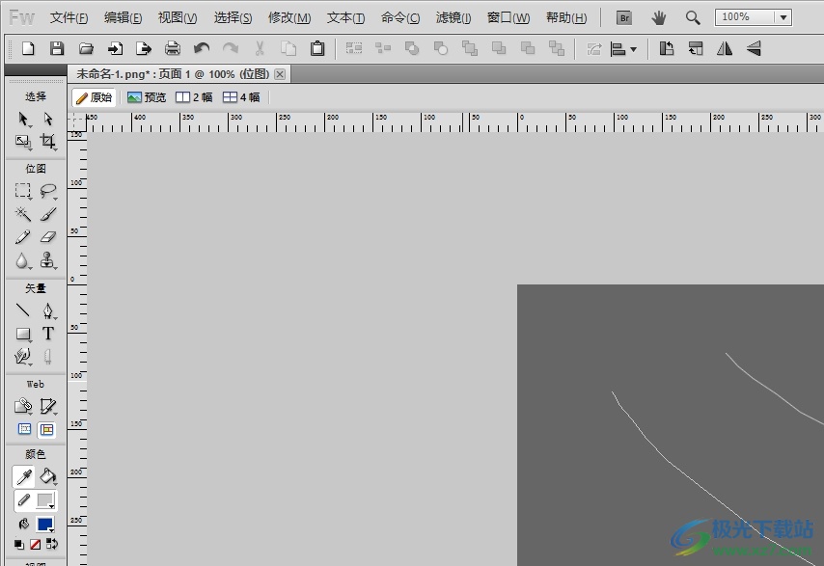Open the 文件(F) menu
Image resolution: width=824 pixels, height=566 pixels.
(69, 18)
